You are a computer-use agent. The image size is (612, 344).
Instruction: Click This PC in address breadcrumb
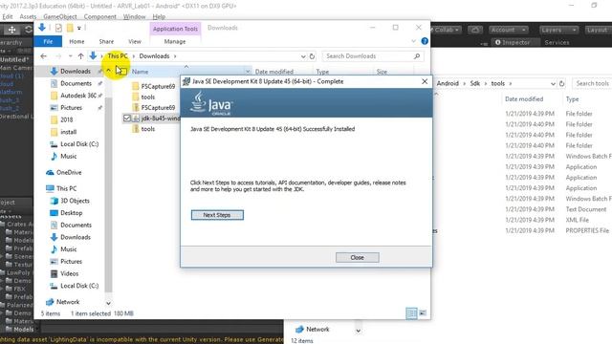[x=118, y=56]
